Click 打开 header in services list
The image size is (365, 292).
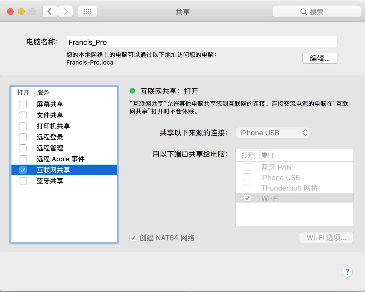click(x=23, y=92)
